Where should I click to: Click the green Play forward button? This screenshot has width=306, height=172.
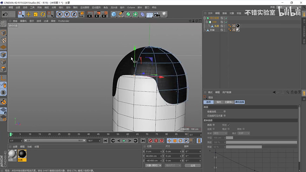click(x=124, y=141)
